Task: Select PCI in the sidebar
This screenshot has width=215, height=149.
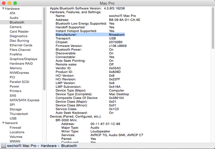Action: (13, 77)
